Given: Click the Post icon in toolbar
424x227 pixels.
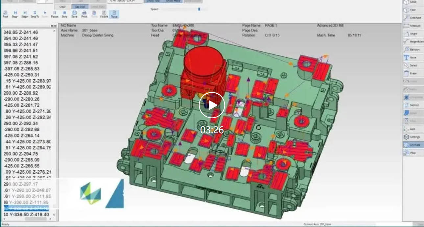Looking at the screenshot, I should tap(5, 14).
